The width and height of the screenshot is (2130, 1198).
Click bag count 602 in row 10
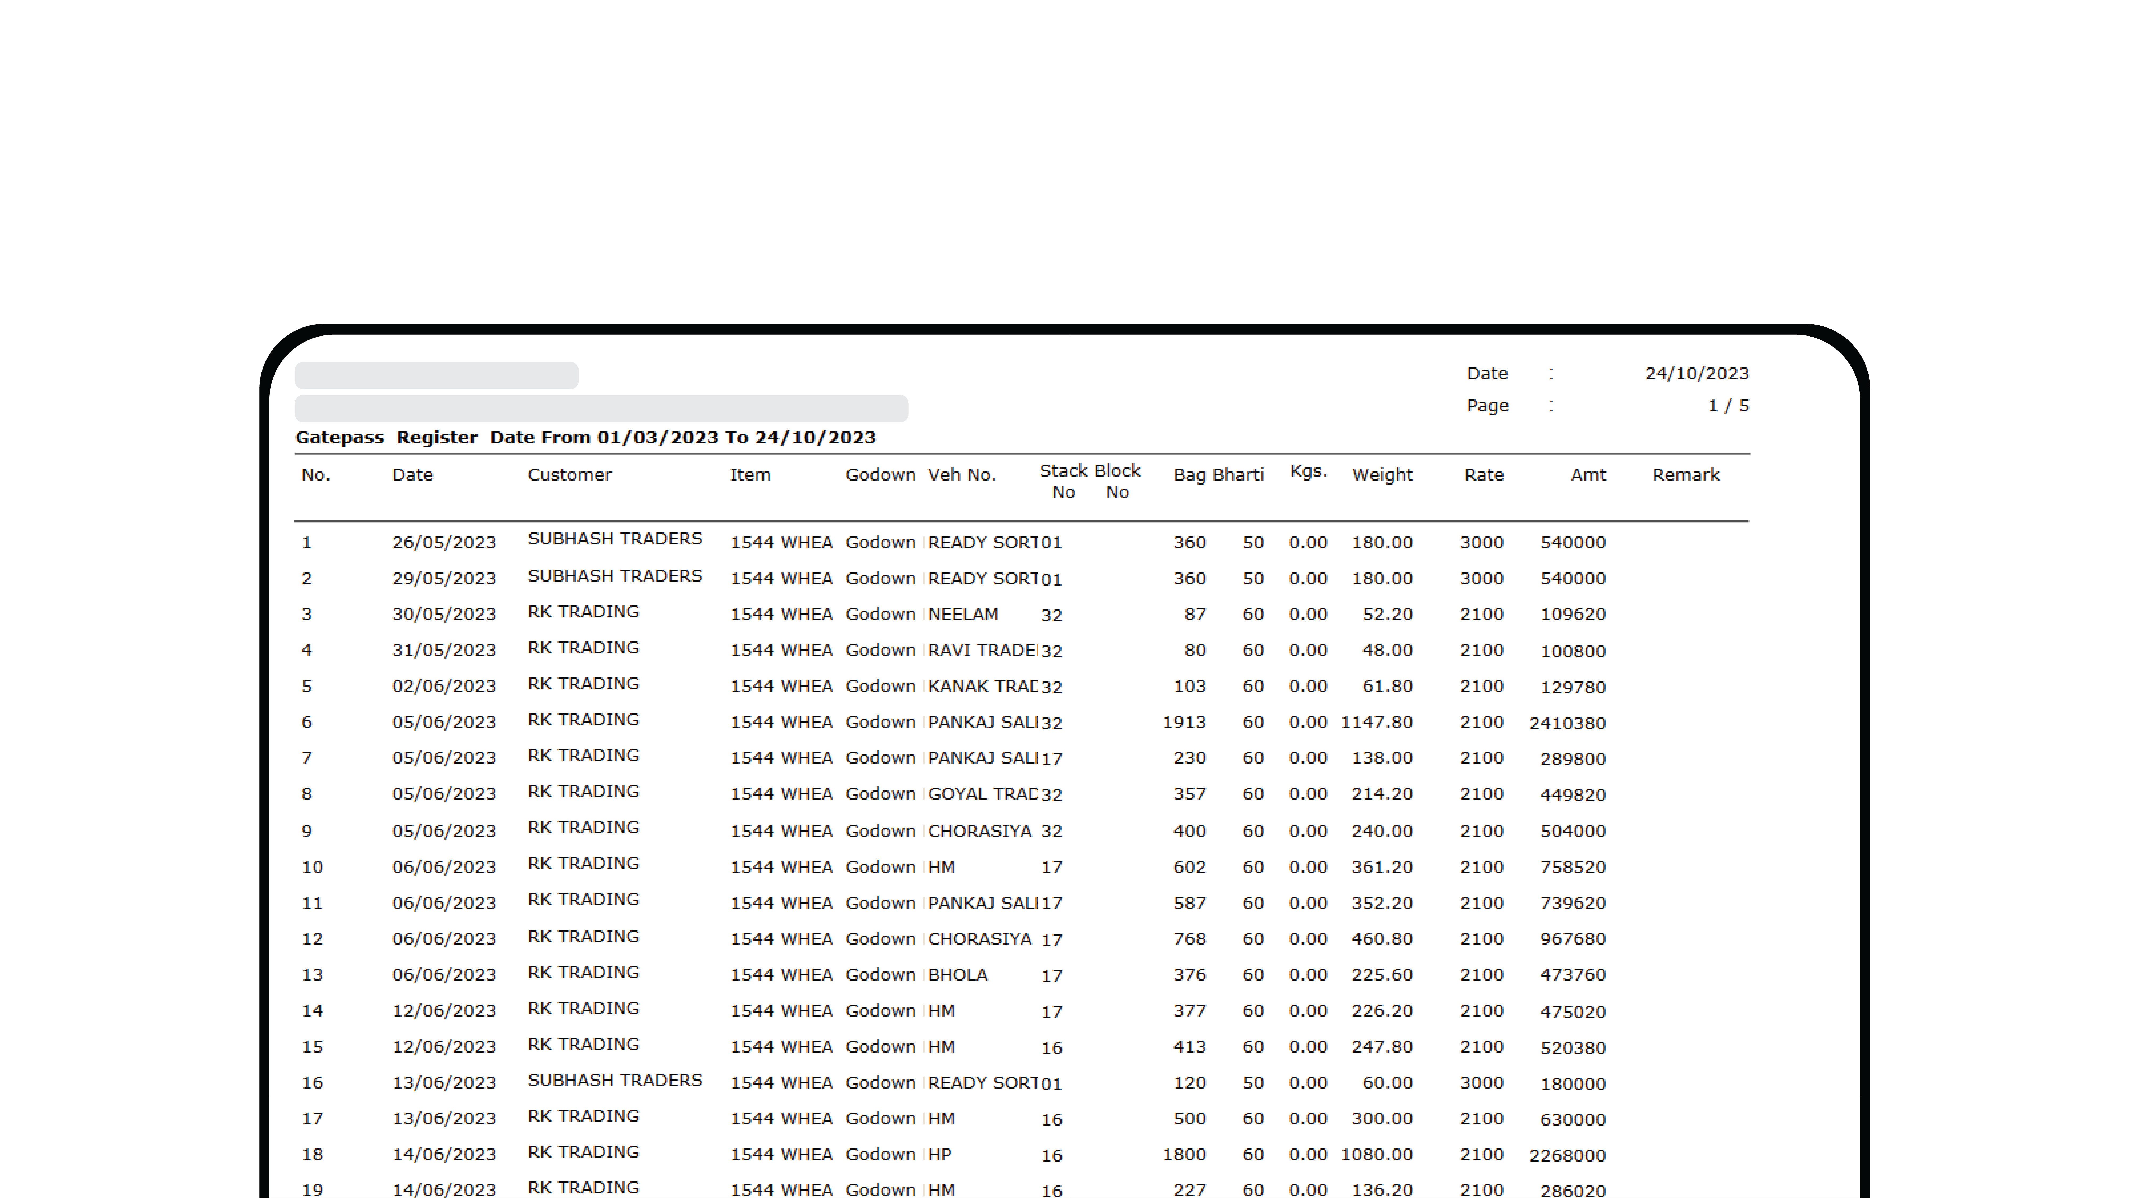tap(1190, 867)
